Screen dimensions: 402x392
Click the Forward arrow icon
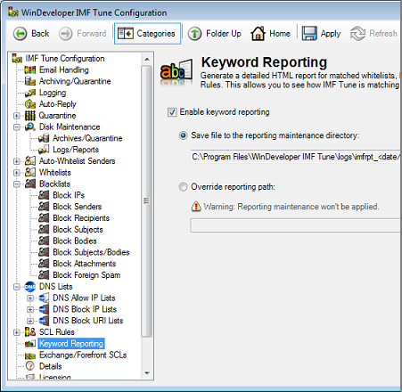[x=65, y=34]
